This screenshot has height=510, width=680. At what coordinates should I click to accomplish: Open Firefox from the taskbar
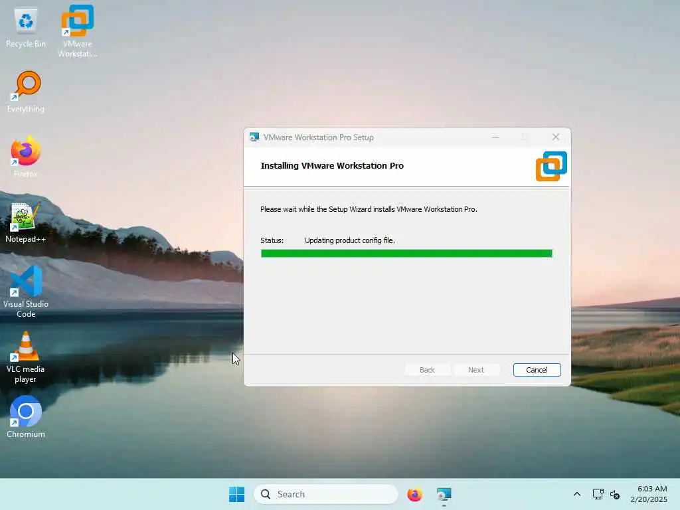[414, 494]
